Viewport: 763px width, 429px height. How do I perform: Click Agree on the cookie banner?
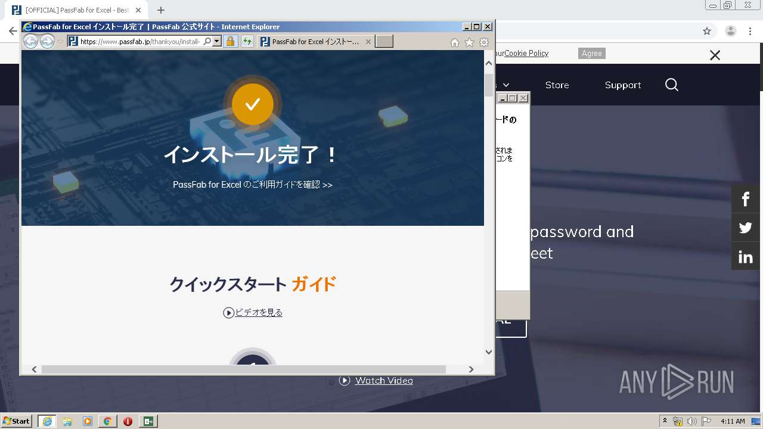click(x=592, y=54)
